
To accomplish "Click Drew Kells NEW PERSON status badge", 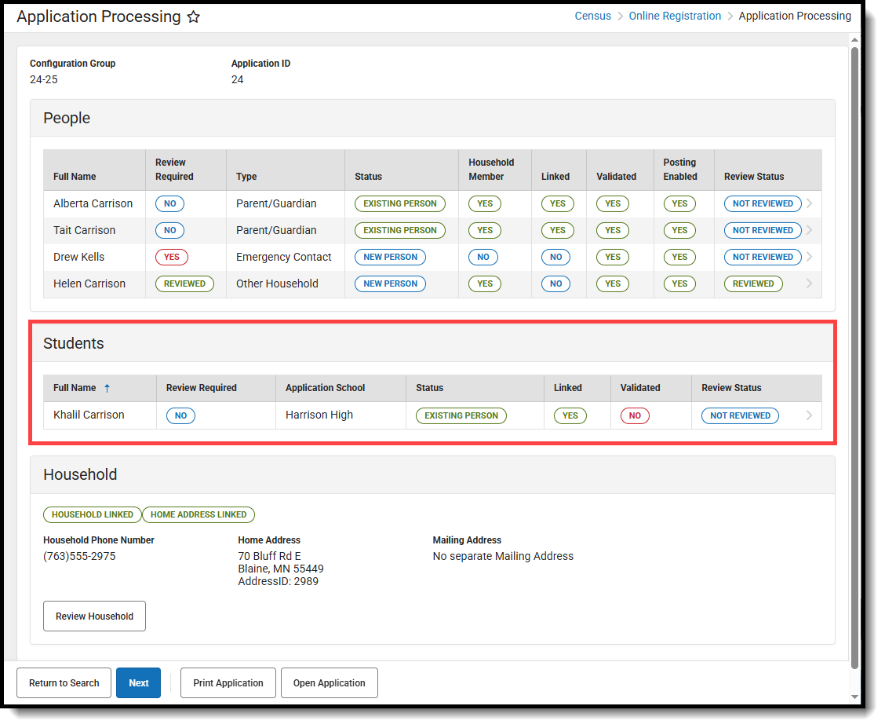I will pyautogui.click(x=391, y=257).
